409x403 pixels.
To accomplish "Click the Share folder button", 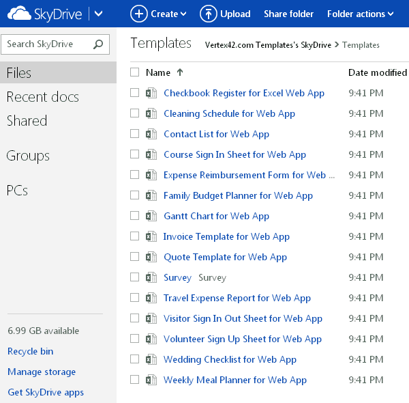I will (x=288, y=14).
